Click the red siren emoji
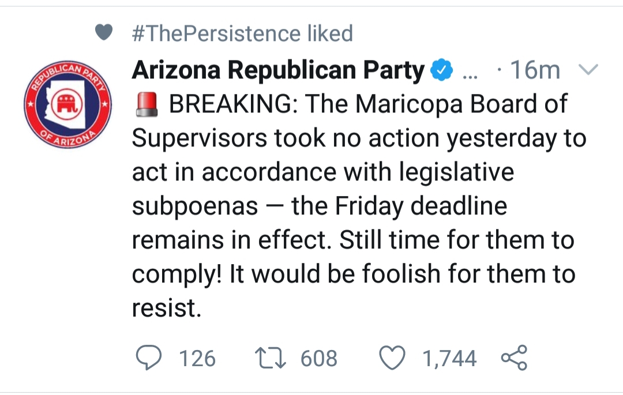 [x=147, y=104]
